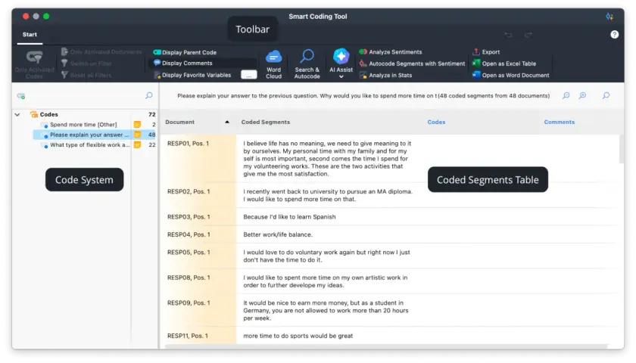Click segment 'Better work/life balance.'
The width and height of the screenshot is (636, 363).
[277, 234]
